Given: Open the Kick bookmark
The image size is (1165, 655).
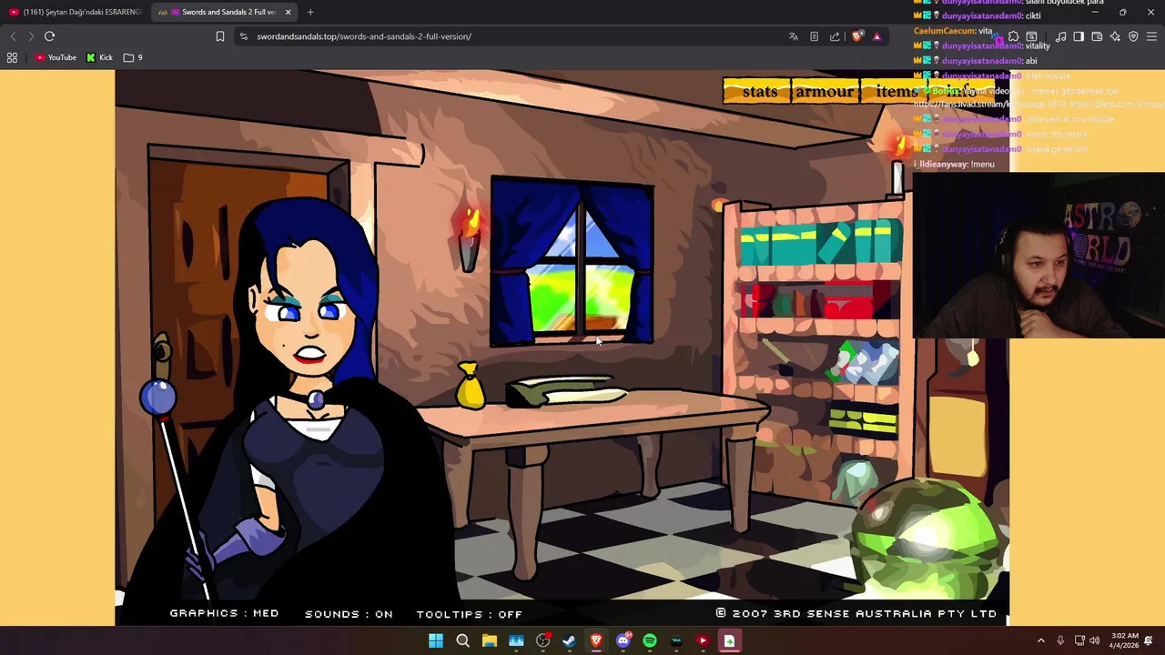Looking at the screenshot, I should point(99,57).
